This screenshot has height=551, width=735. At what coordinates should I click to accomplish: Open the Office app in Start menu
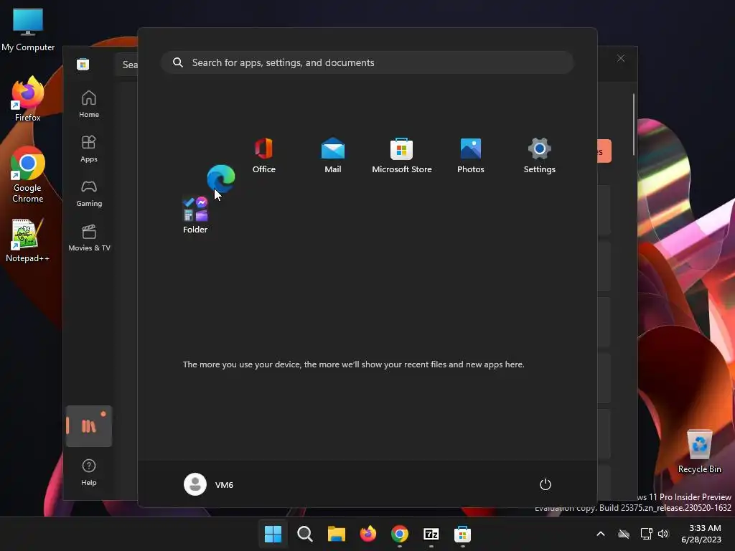[x=264, y=156]
